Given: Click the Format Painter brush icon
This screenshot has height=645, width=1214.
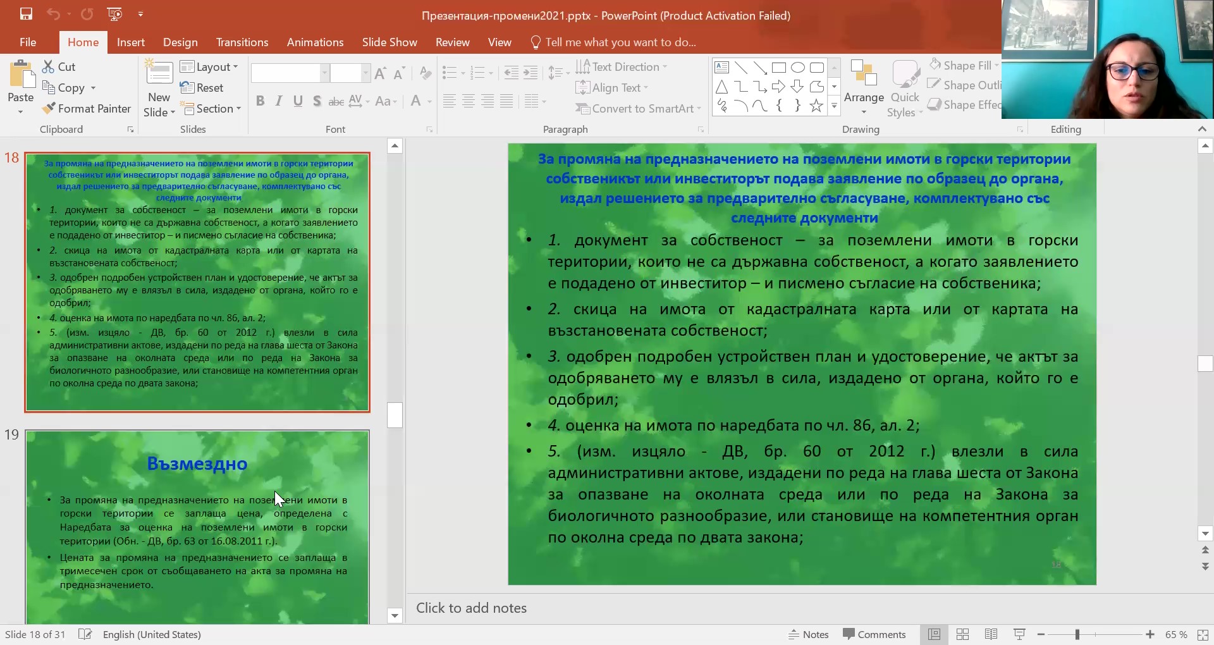Looking at the screenshot, I should pos(49,109).
